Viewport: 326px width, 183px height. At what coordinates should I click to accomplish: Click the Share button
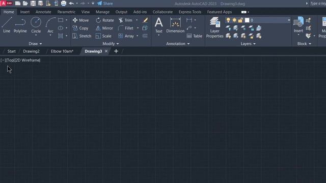coord(105,4)
